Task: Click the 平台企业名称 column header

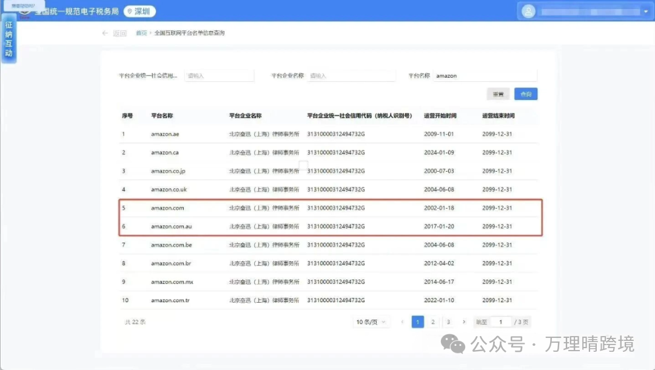Action: point(245,116)
